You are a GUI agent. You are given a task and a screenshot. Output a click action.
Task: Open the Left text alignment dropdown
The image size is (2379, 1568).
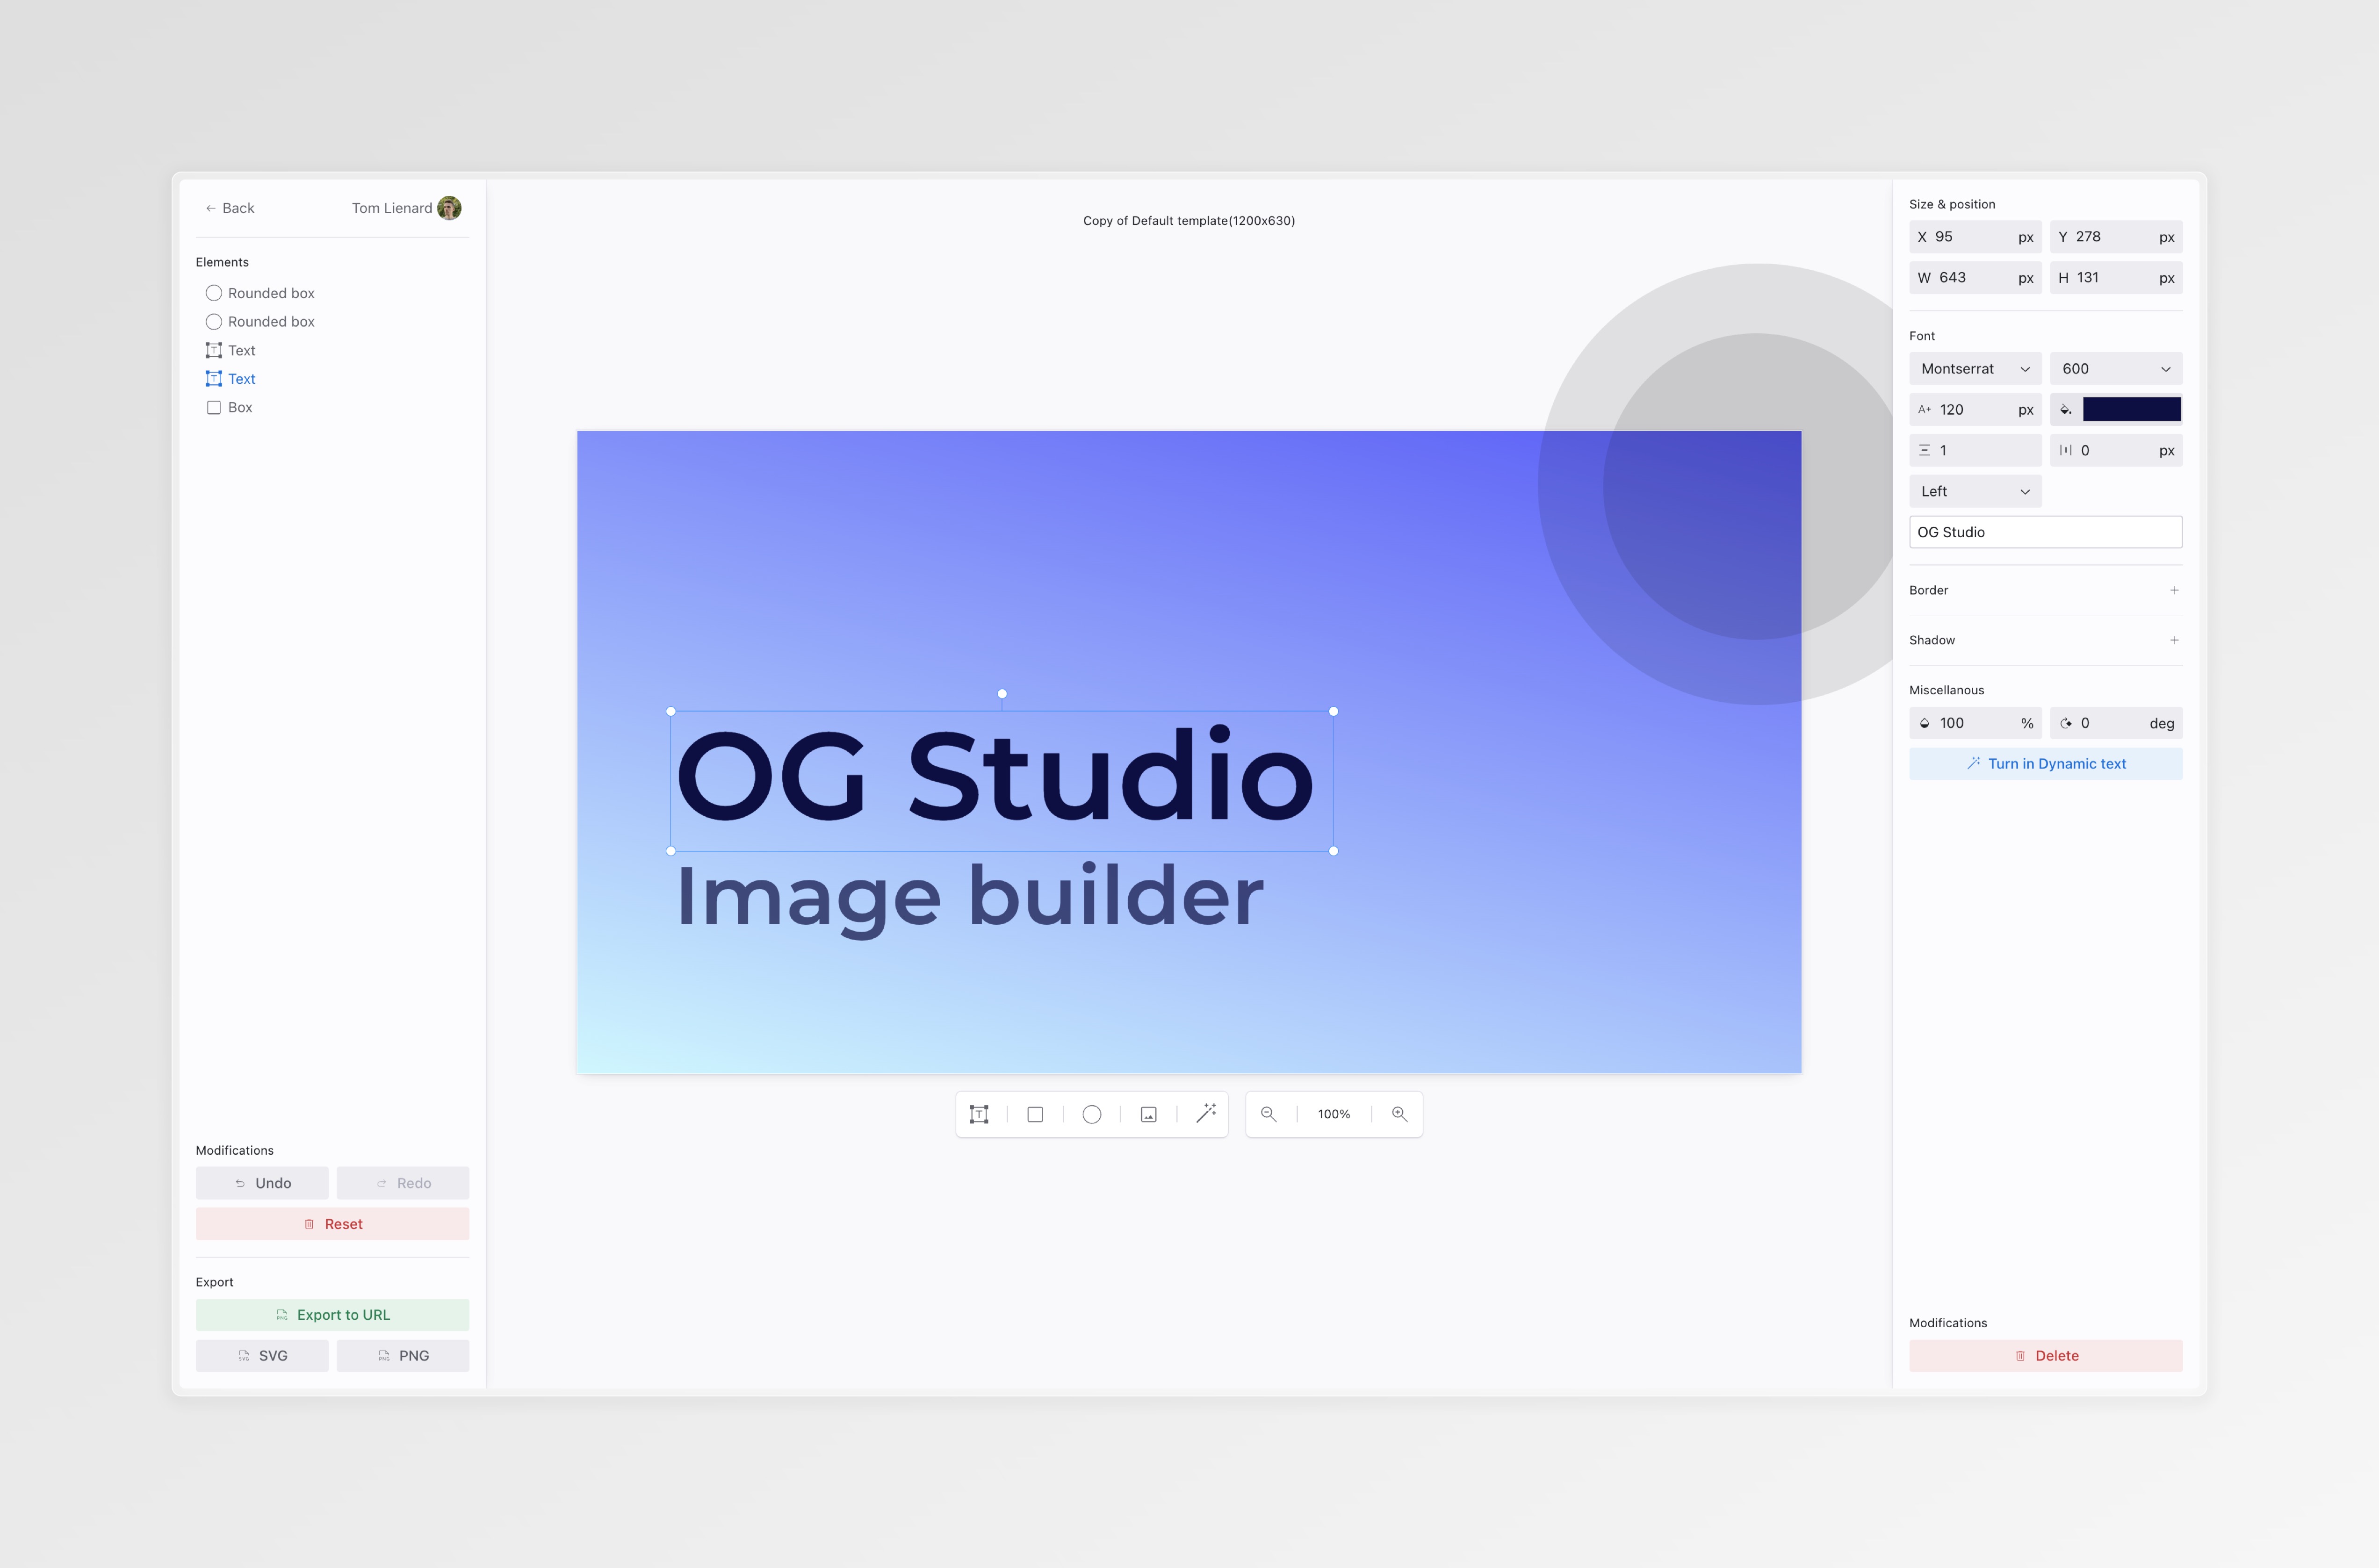pyautogui.click(x=1975, y=491)
